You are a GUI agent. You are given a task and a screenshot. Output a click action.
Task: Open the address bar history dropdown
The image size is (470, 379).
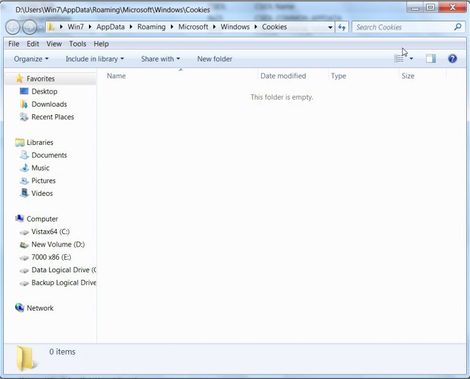coord(330,28)
